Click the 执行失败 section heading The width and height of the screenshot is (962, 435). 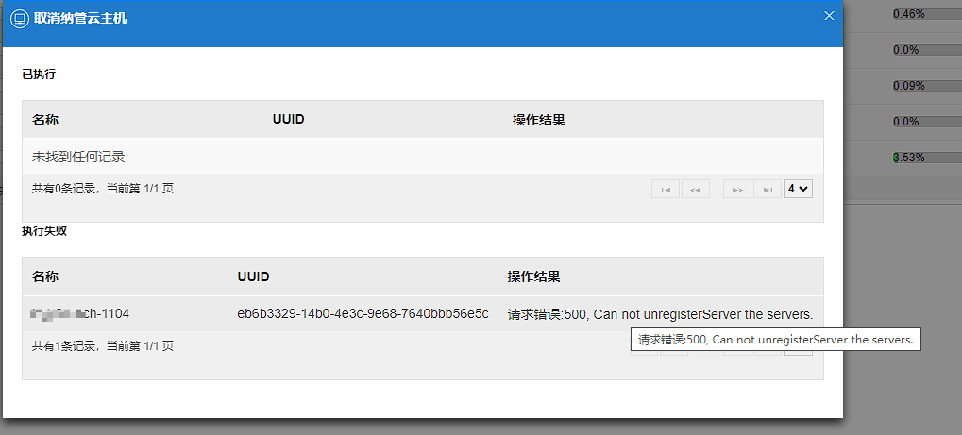(x=44, y=231)
